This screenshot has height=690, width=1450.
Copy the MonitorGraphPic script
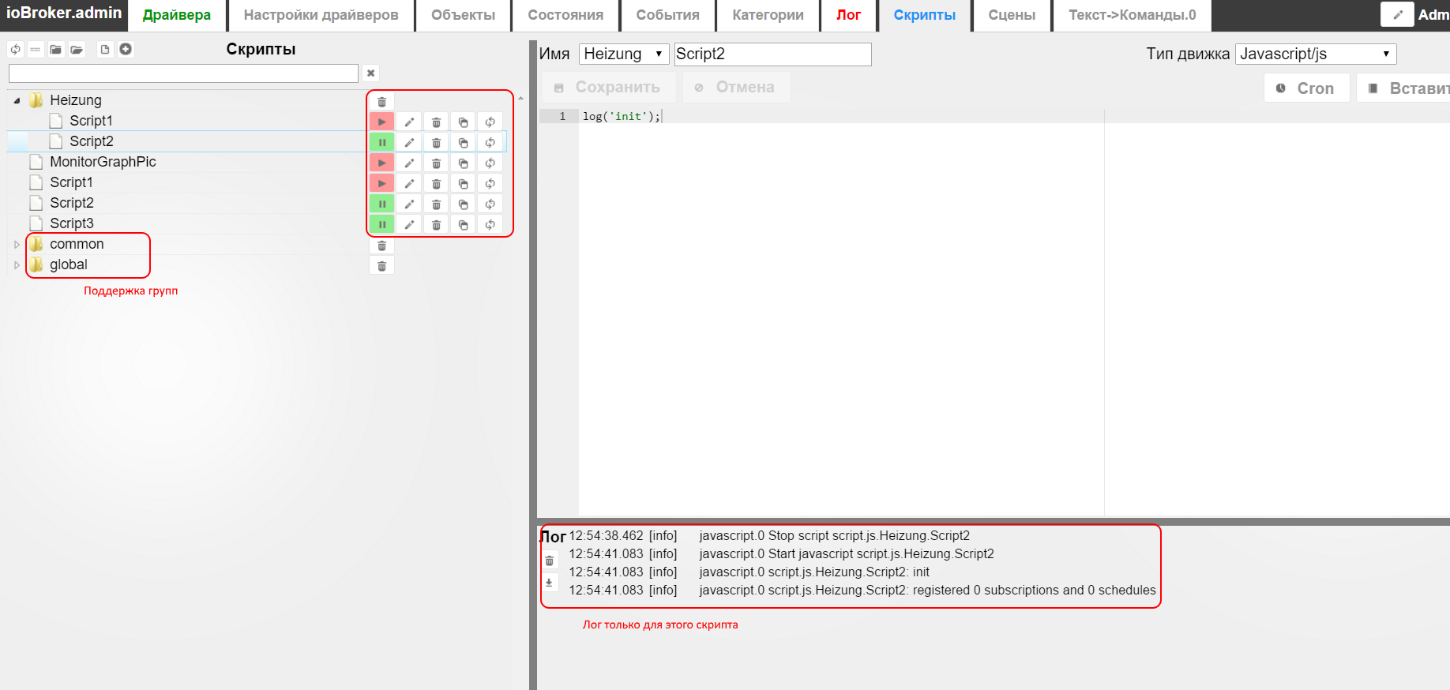point(463,163)
